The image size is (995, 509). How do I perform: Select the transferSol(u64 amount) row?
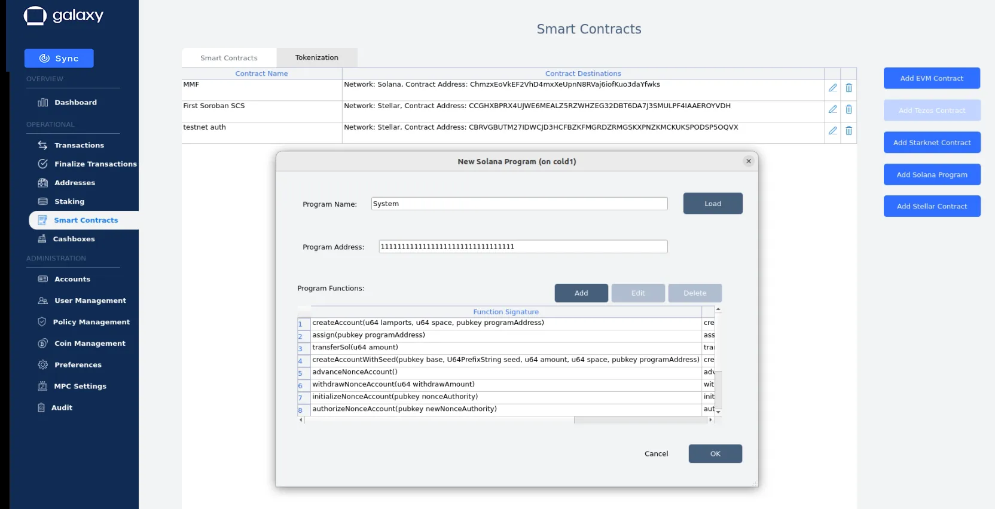(505, 348)
